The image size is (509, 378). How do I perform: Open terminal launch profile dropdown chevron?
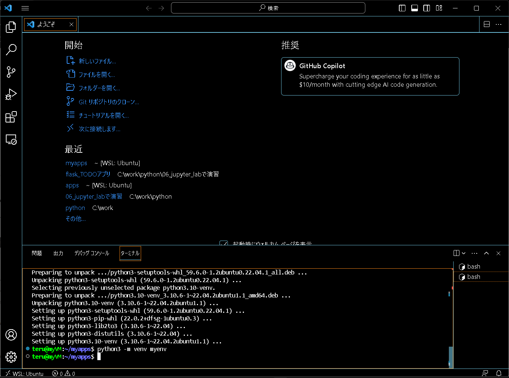[x=464, y=253]
